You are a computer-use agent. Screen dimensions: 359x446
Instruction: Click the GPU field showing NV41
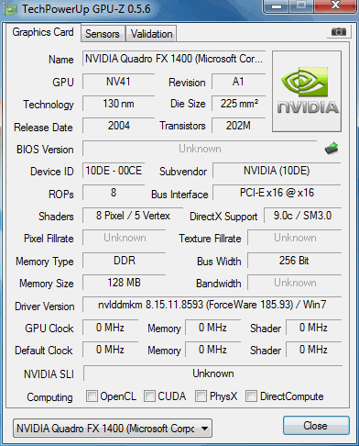(118, 82)
